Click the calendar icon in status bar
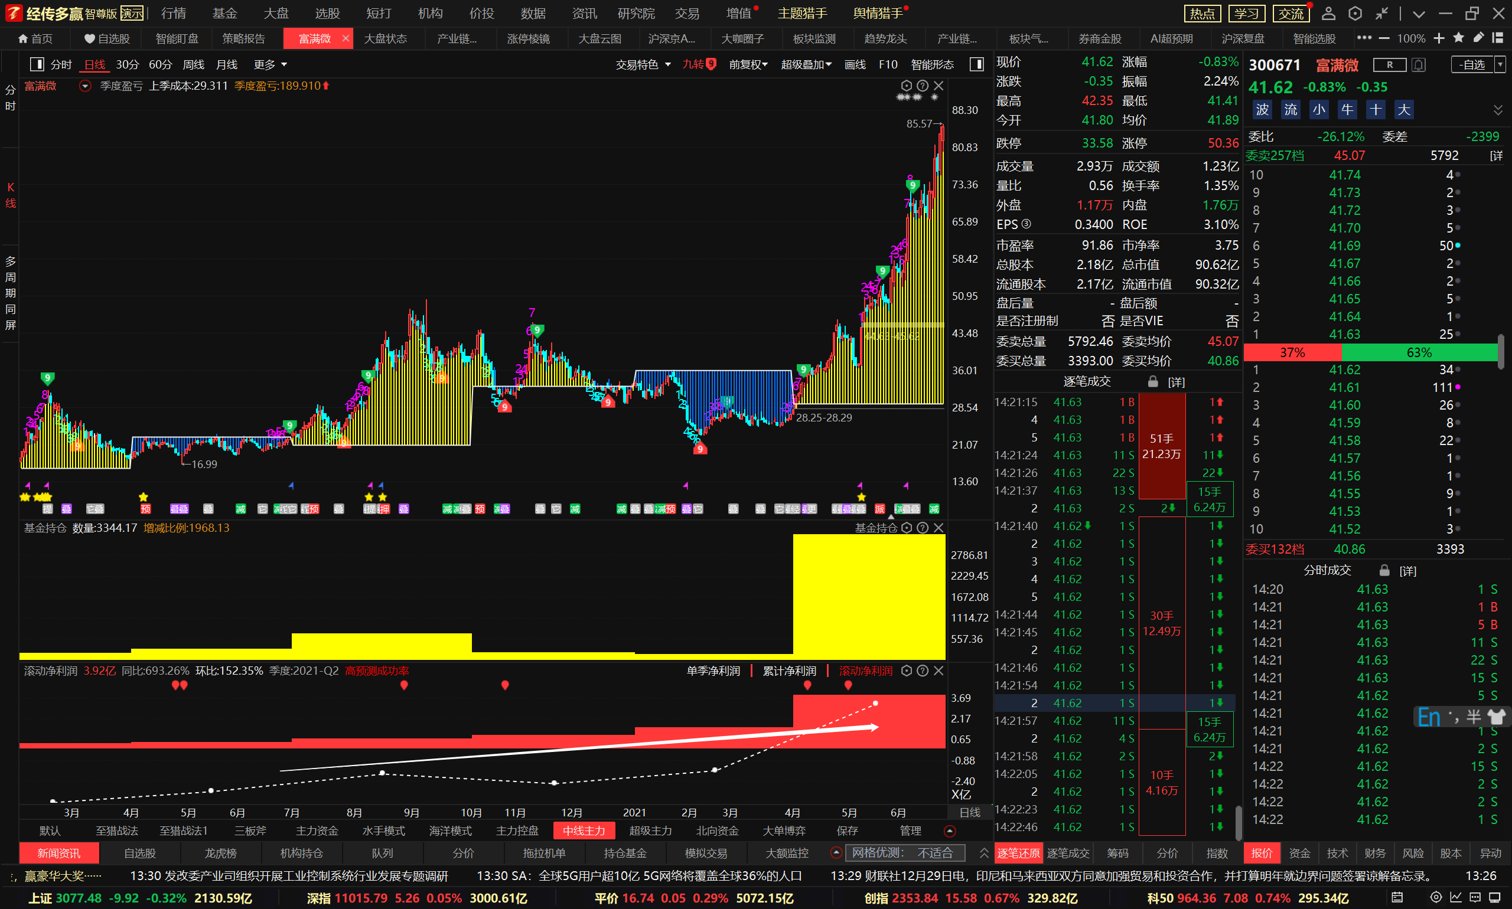The width and height of the screenshot is (1512, 909). (1397, 897)
